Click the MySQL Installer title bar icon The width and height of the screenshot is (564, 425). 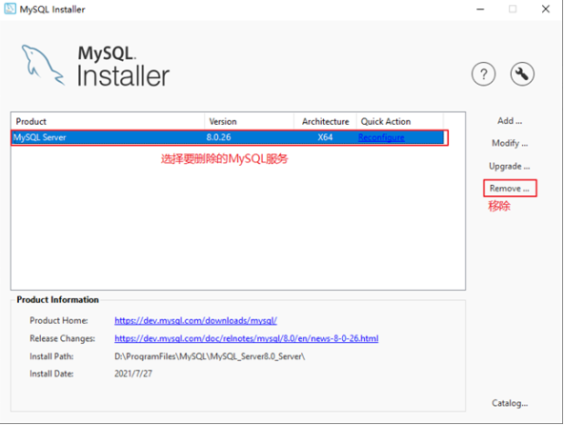10,9
